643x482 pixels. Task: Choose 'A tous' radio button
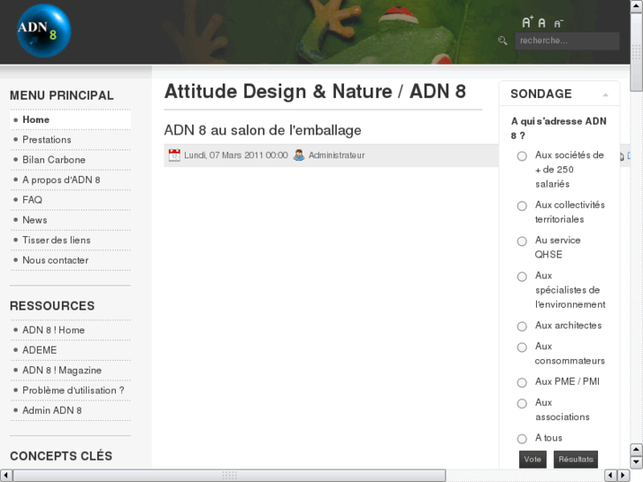(x=522, y=439)
